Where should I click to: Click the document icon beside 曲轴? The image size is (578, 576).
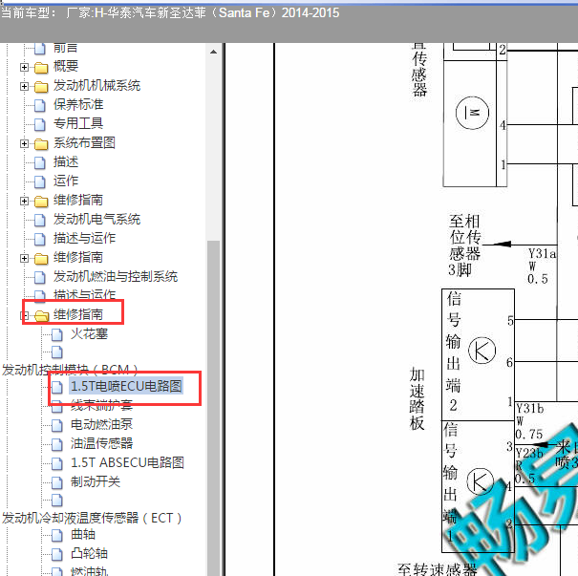(56, 535)
